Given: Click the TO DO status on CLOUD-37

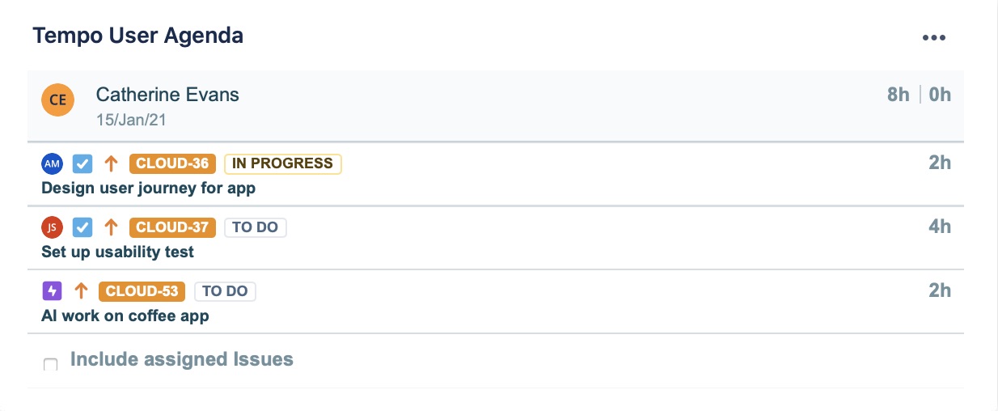Looking at the screenshot, I should click(x=255, y=227).
